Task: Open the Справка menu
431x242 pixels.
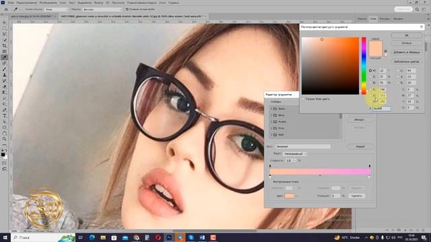Action: pos(174,3)
